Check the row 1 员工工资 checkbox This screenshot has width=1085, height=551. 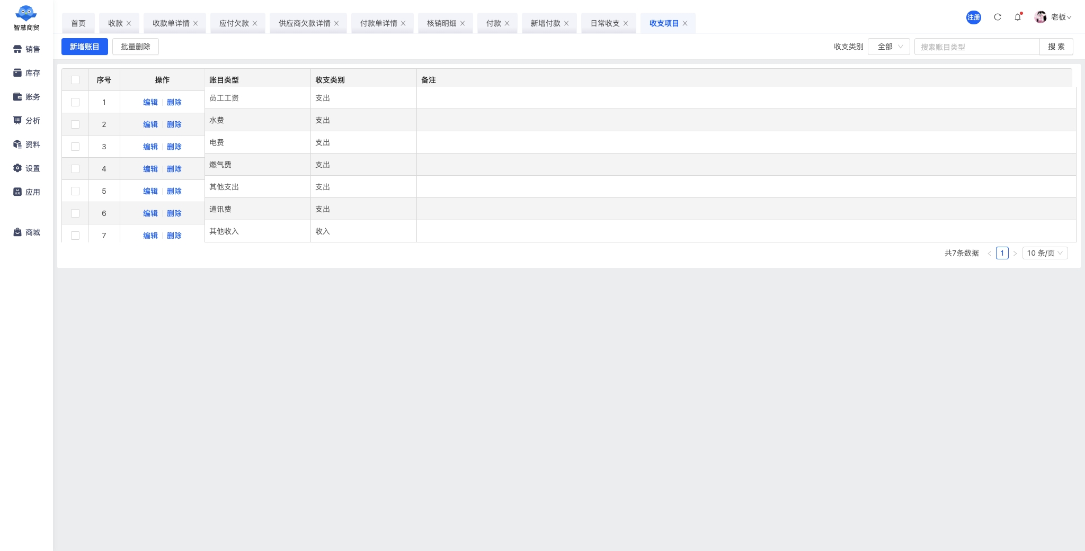coord(75,102)
